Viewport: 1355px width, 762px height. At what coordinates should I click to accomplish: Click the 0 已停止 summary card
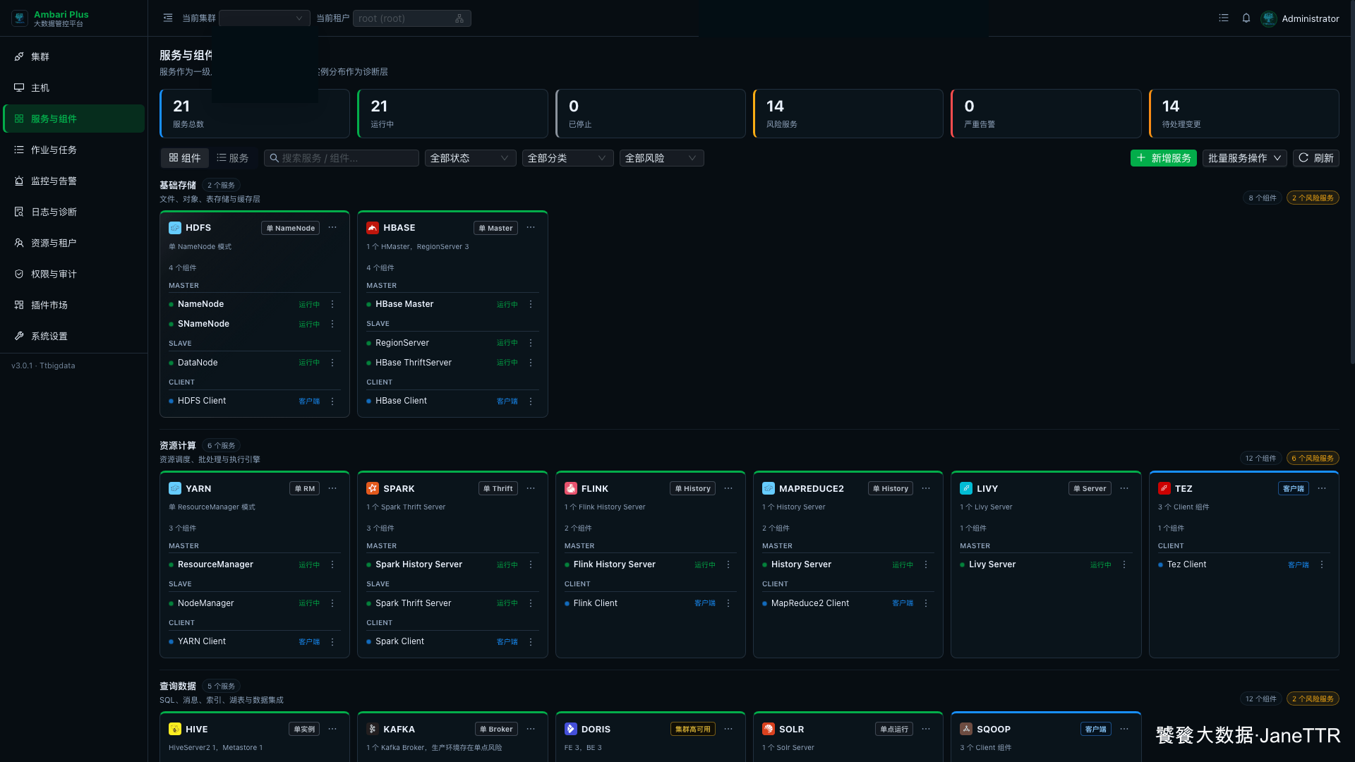(651, 114)
